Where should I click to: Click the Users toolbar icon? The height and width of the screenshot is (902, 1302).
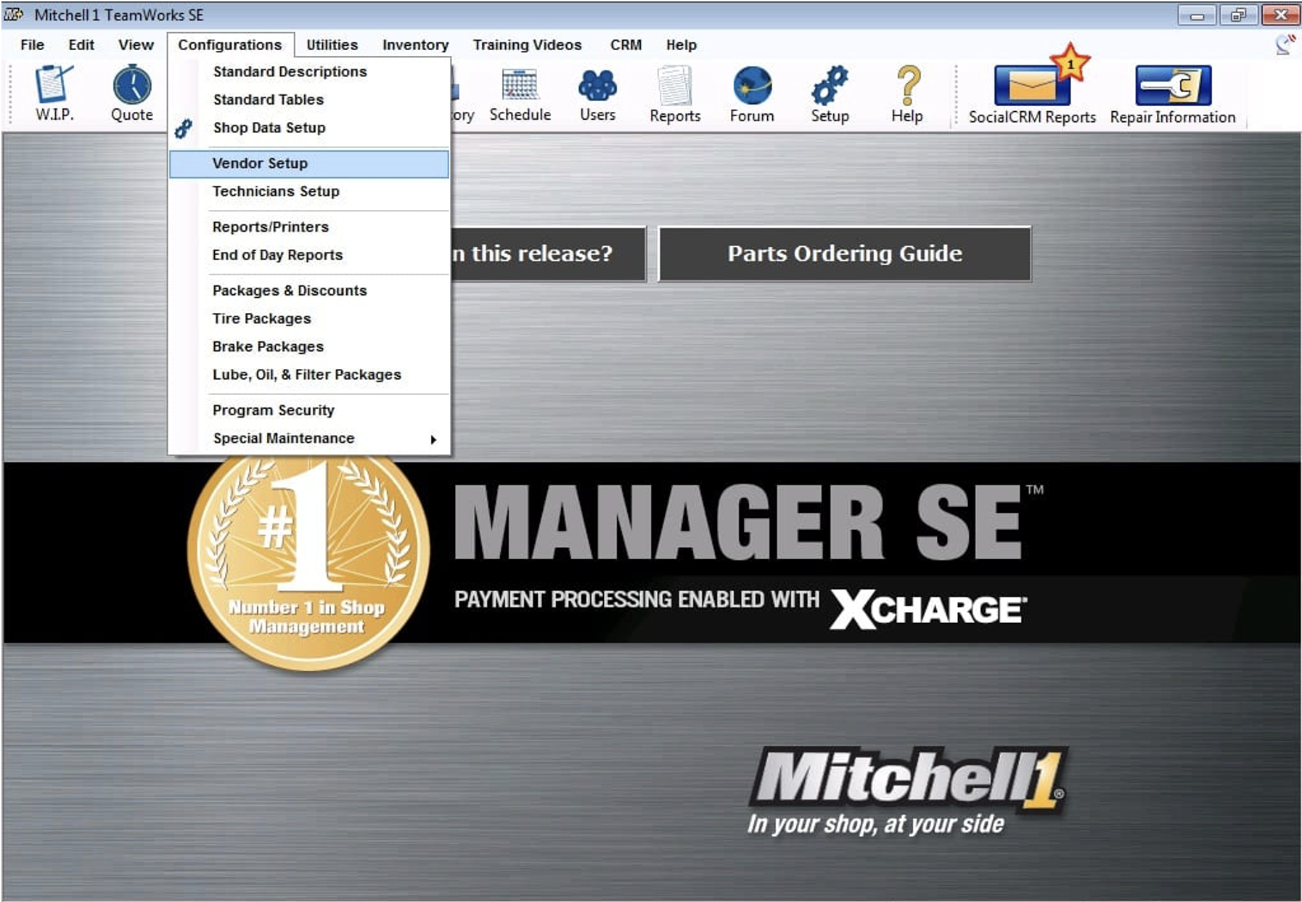tap(597, 94)
